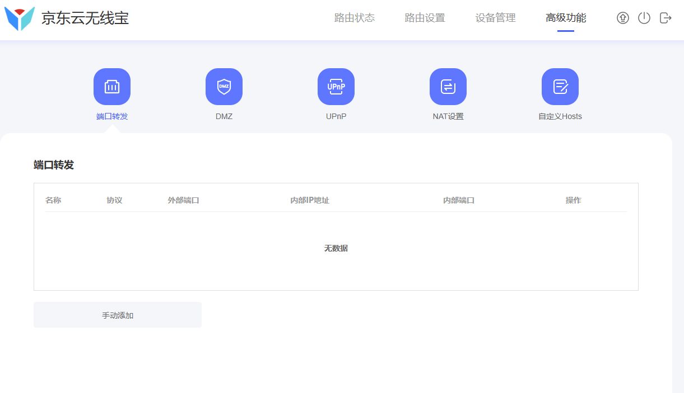Viewport: 684px width, 393px height.
Task: Select the UPnP feature icon
Action: (336, 87)
